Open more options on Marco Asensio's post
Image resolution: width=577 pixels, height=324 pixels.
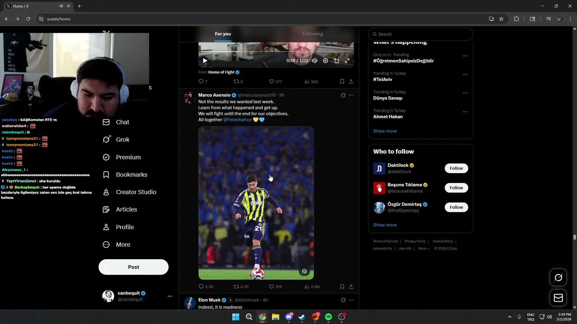[351, 95]
